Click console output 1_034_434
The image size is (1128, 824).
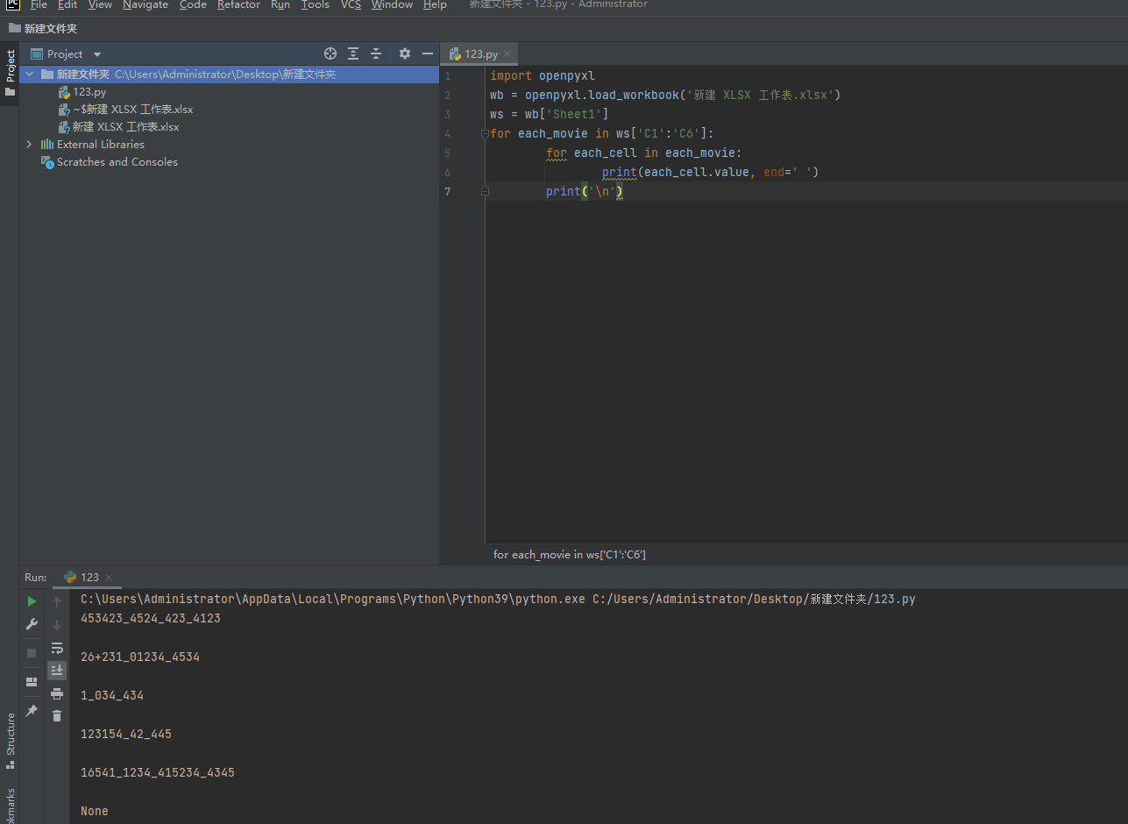click(x=112, y=696)
